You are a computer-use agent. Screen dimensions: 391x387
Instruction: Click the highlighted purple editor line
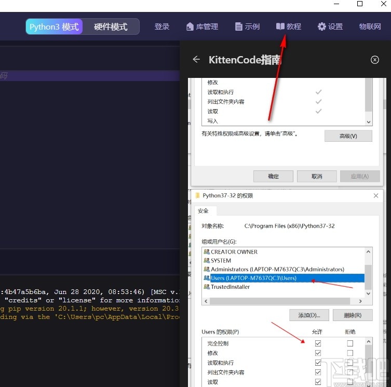tap(90, 76)
